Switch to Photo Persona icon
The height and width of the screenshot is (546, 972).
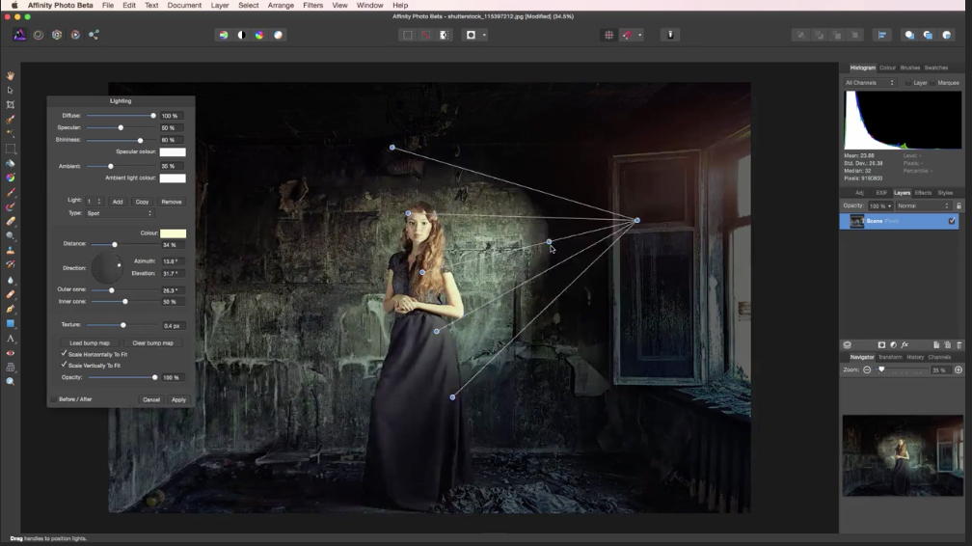tap(20, 35)
